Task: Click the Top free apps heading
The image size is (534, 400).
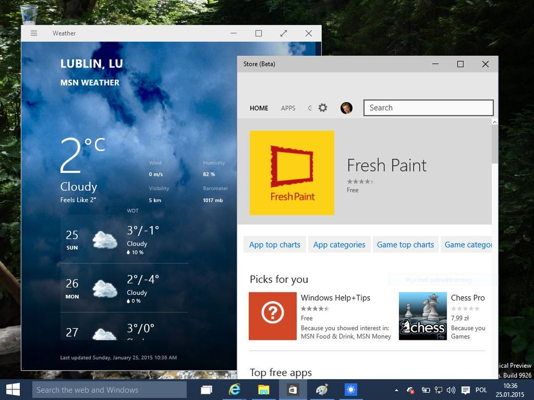Action: (x=281, y=372)
